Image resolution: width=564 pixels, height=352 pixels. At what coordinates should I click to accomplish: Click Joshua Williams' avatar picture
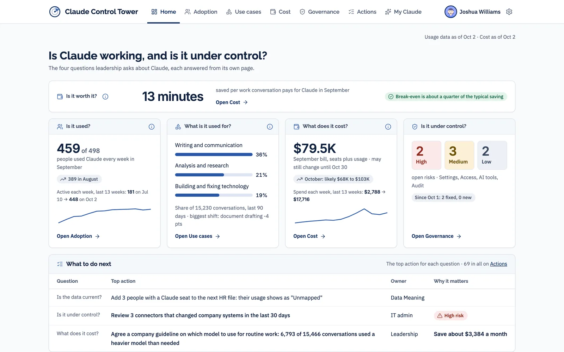450,12
